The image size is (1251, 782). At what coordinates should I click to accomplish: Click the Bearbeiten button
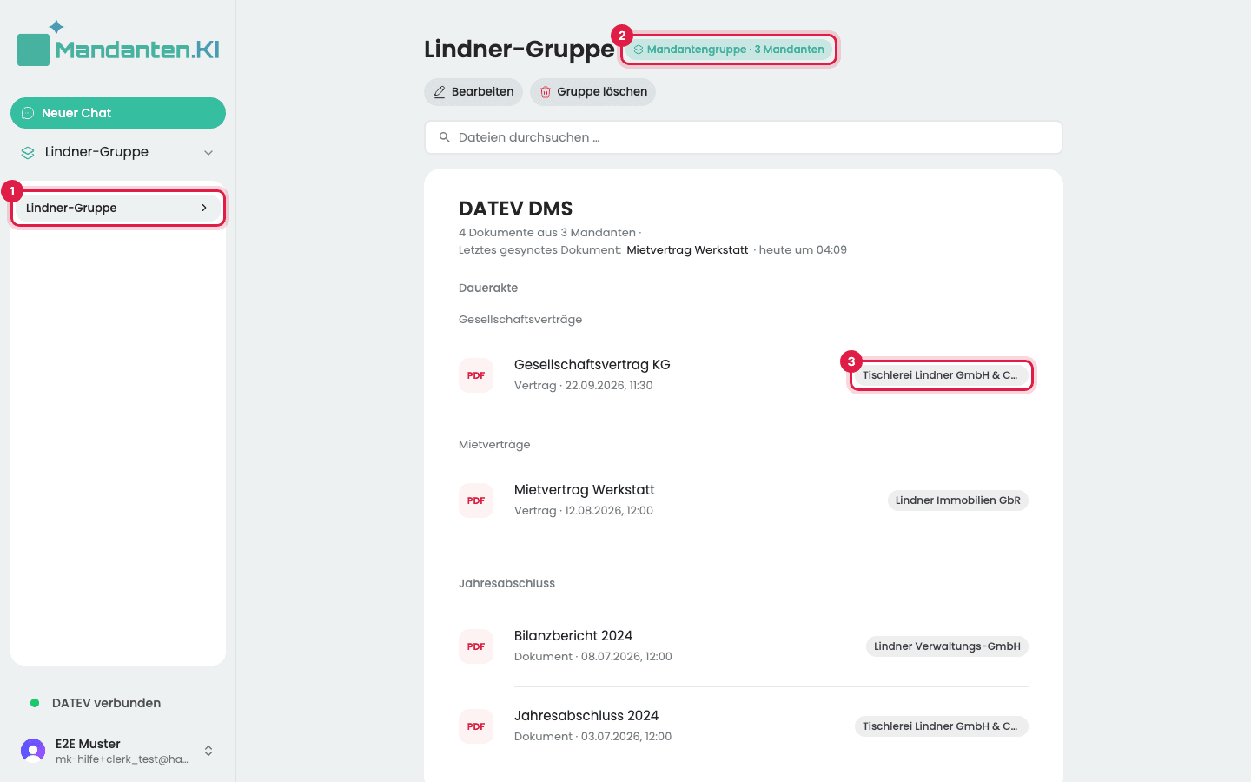point(473,92)
